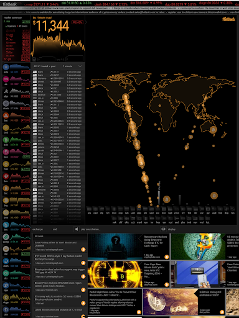Open Bitcoin Price Analysis BTC/USD bears article
This screenshot has height=318, width=239.
(x=60, y=286)
